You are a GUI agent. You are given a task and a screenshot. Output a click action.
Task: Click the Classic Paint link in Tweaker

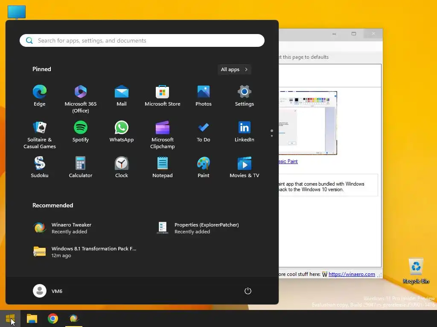click(x=288, y=161)
